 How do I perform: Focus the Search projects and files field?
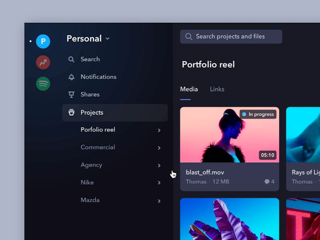tap(231, 36)
